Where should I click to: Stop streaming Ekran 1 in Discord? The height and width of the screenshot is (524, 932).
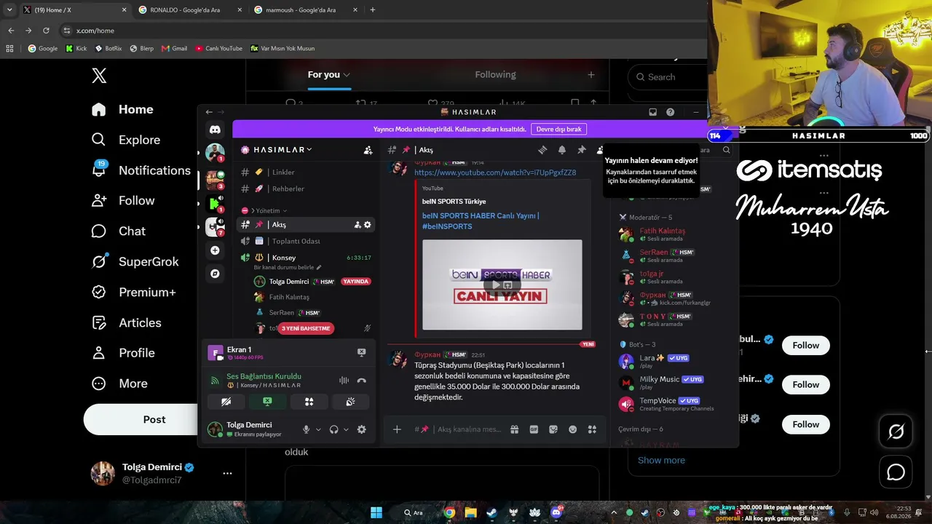(x=361, y=352)
